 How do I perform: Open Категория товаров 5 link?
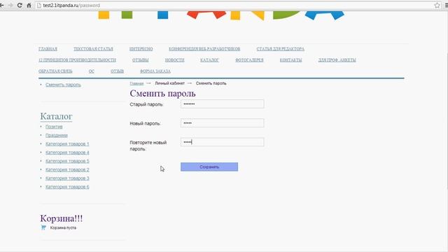coord(67,161)
